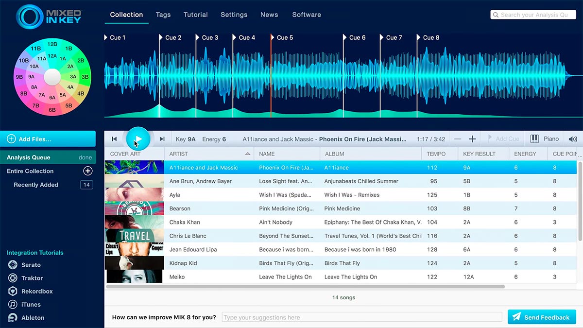Sort by the Tempo column header
Image resolution: width=583 pixels, height=328 pixels.
click(x=439, y=154)
